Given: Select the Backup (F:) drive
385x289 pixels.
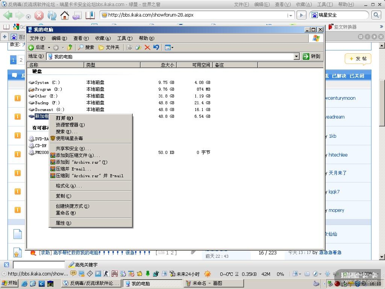Looking at the screenshot, I should click(x=44, y=103).
